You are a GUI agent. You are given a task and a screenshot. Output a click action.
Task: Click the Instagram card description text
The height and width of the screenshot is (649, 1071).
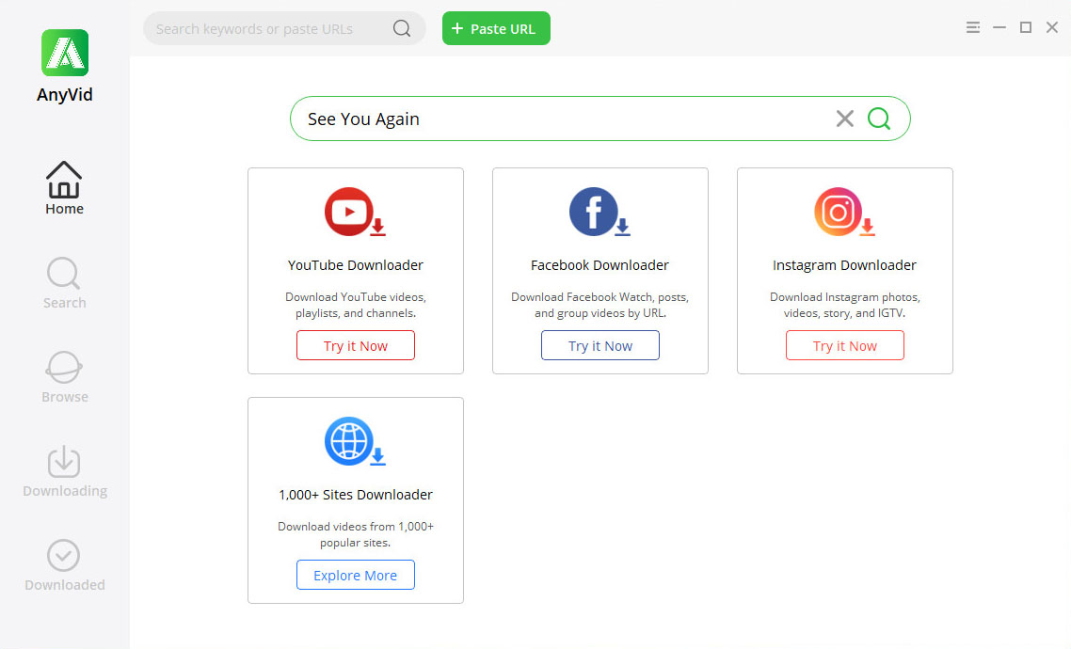pos(845,305)
